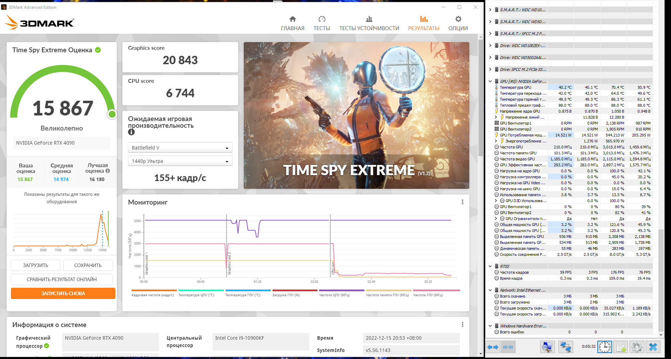This screenshot has width=671, height=359.
Task: Click the HWiNFO elapsed timer 0:05:32
Action: 589,346
